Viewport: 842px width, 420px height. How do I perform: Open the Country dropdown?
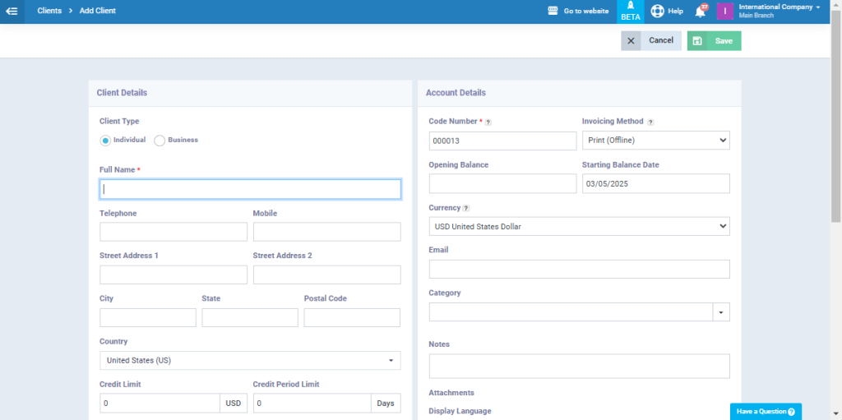(x=250, y=360)
